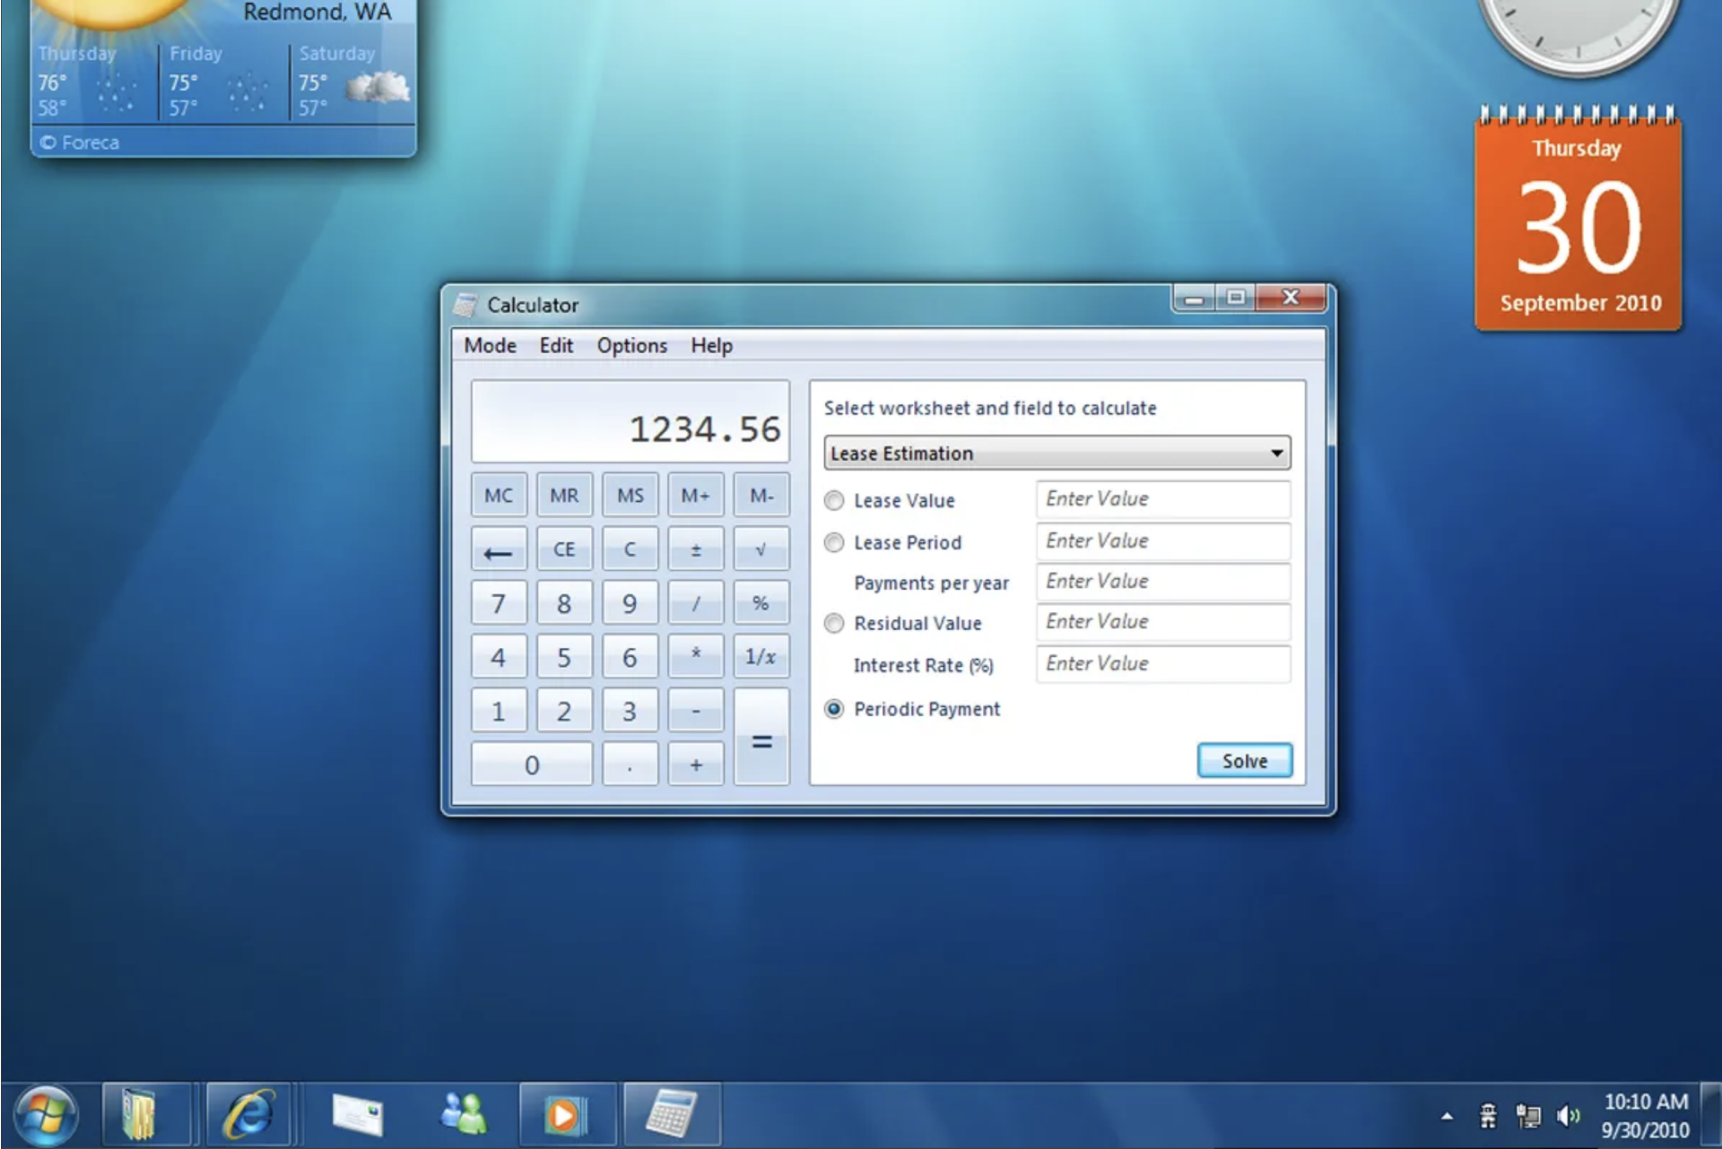Viewport: 1722px width, 1149px height.
Task: Open Windows Live Messenger taskbar icon
Action: click(x=464, y=1113)
